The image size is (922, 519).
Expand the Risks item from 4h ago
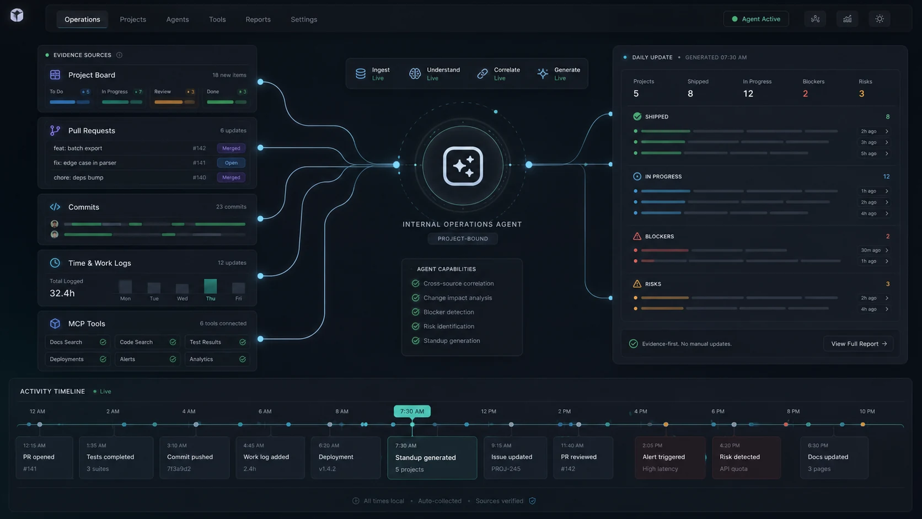[887, 309]
